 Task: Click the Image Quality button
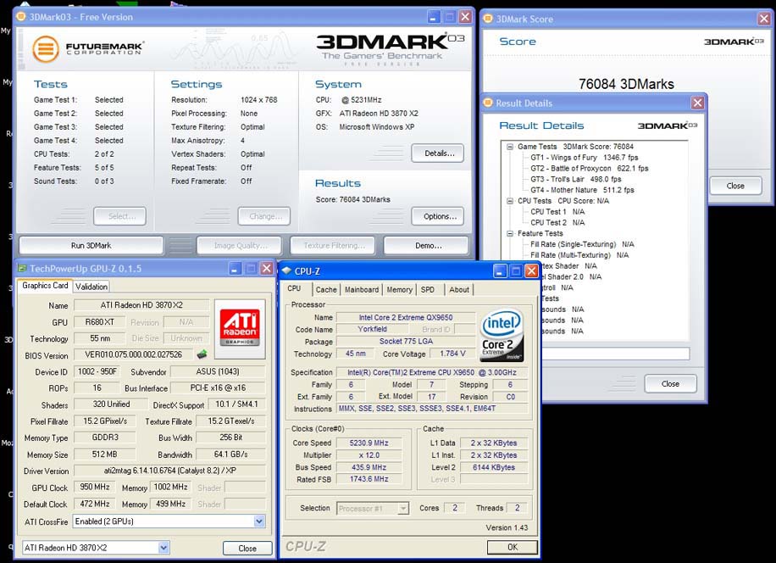[x=240, y=245]
